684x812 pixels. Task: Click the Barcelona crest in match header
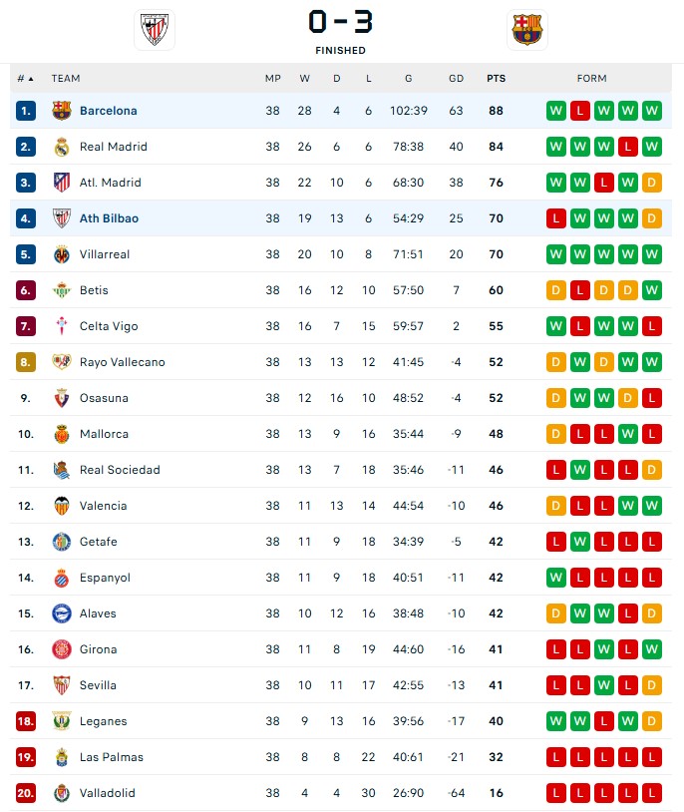click(527, 30)
